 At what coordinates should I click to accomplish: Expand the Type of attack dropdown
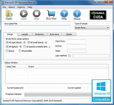tap(92, 28)
